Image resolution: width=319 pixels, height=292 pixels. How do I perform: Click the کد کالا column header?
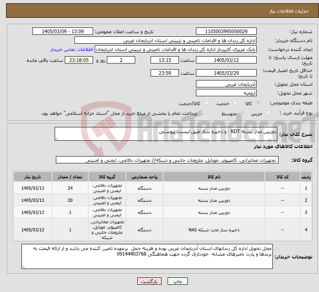pos(283,177)
